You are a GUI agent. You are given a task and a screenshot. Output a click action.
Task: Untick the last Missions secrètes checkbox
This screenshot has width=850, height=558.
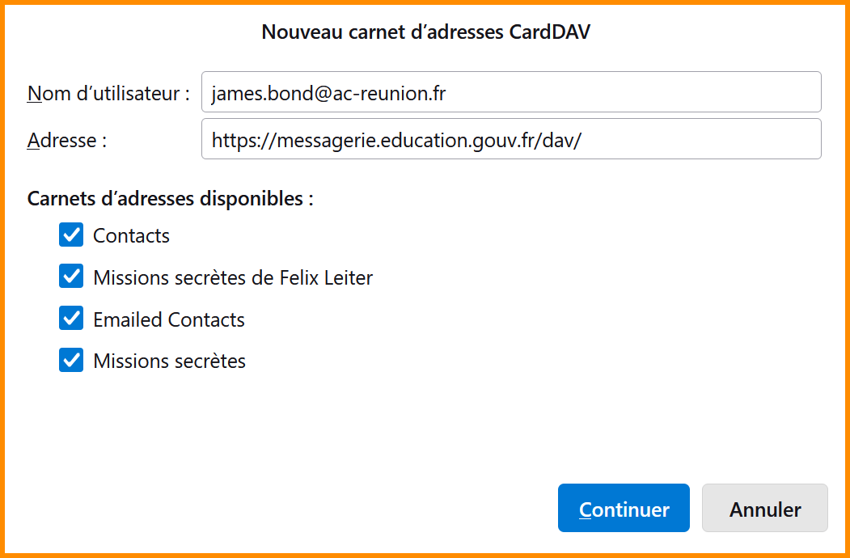pyautogui.click(x=71, y=360)
